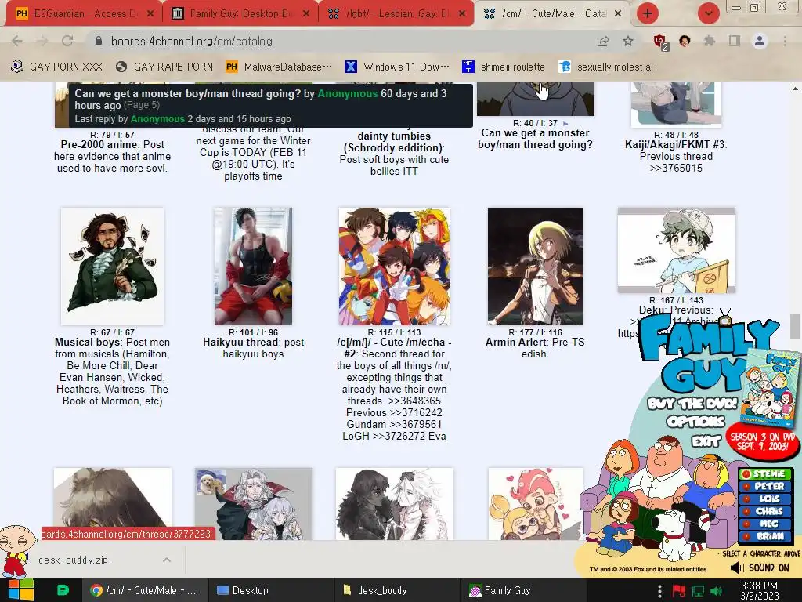The image size is (802, 602).
Task: Close the E2Guardian tab
Action: point(150,14)
